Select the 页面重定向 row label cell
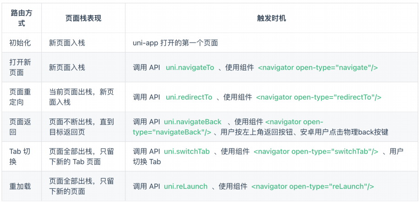The height and width of the screenshot is (204, 420). click(x=20, y=97)
